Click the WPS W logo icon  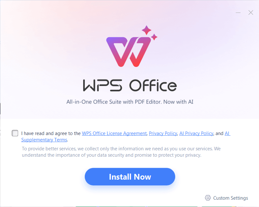pos(129,52)
